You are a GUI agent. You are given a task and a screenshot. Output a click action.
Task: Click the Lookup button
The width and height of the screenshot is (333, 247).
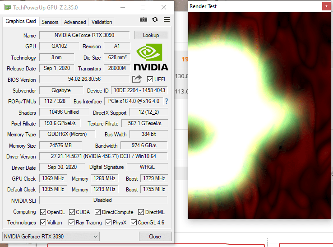[x=151, y=35]
